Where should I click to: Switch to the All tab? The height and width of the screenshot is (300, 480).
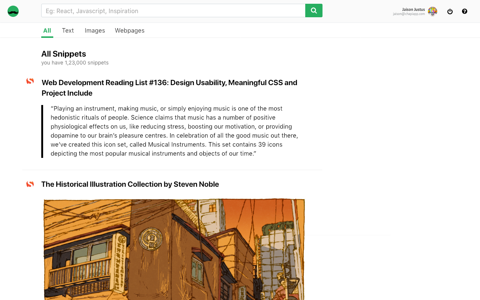[47, 30]
